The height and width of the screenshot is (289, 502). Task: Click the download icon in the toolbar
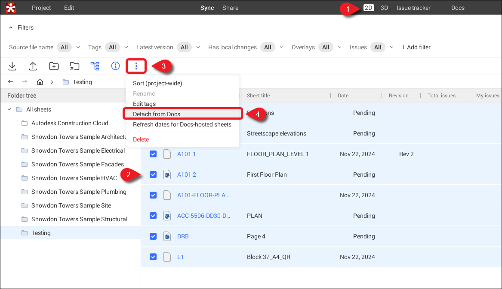point(12,66)
